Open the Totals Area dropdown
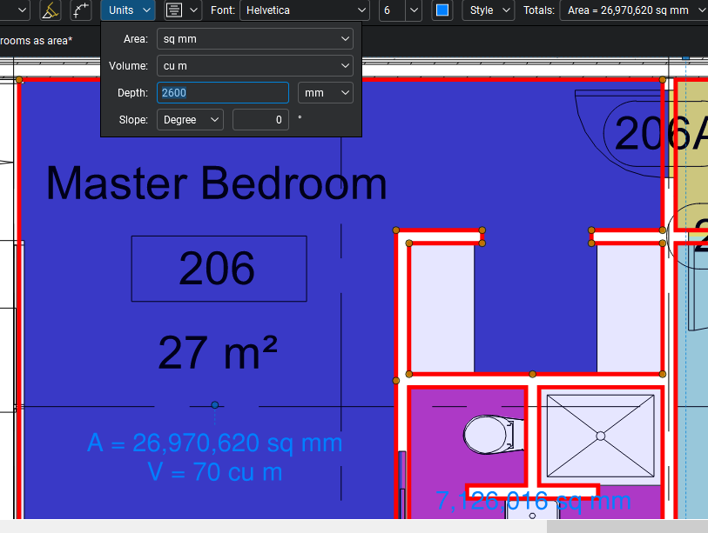This screenshot has width=708, height=533. (x=634, y=10)
